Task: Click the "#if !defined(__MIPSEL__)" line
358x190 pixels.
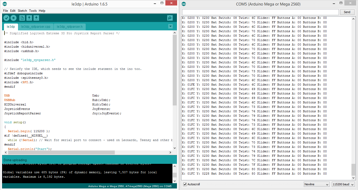Action: [x=26, y=136]
